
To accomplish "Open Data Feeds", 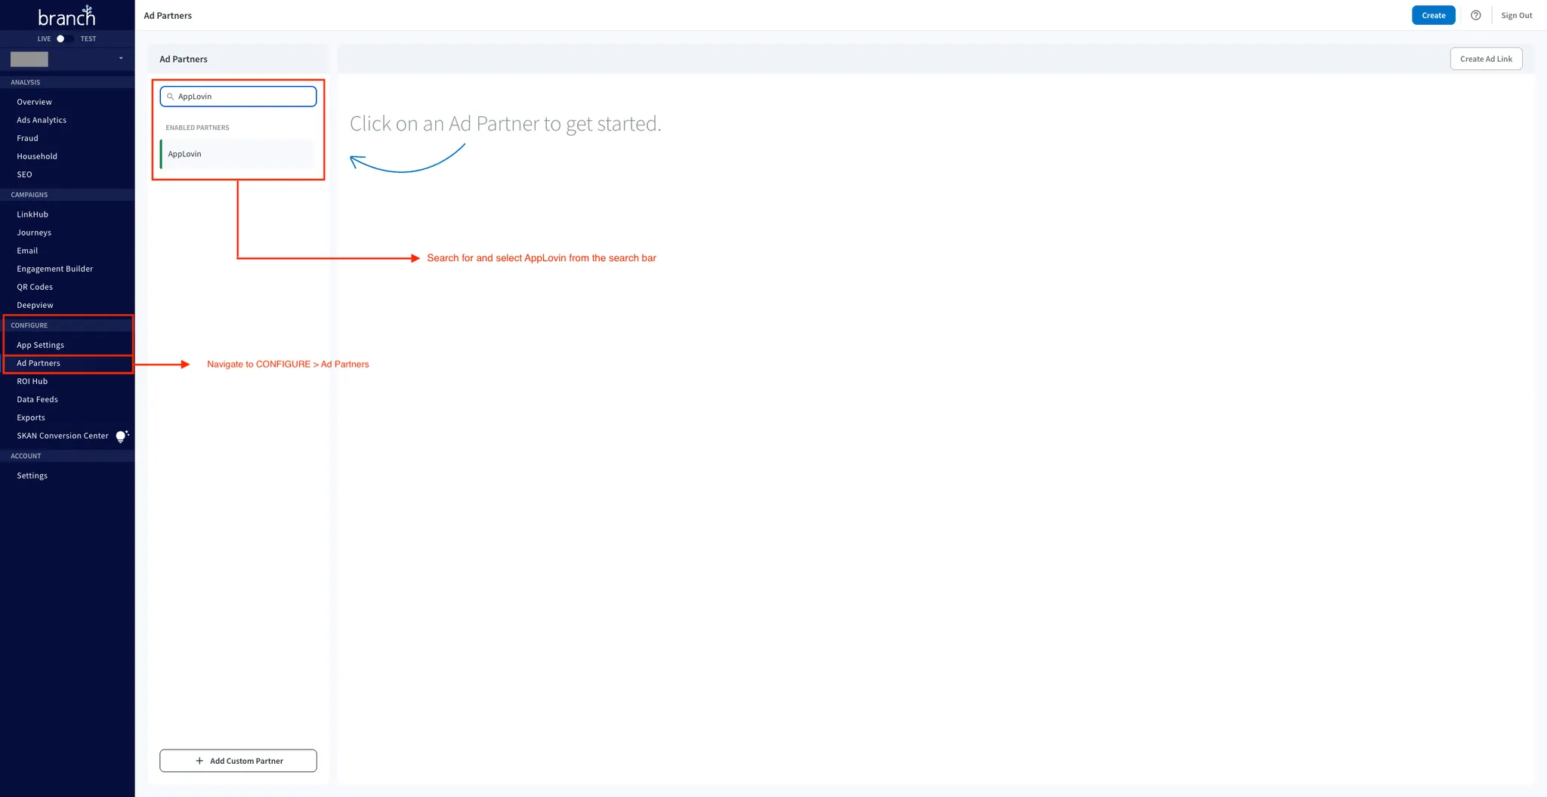I will point(37,399).
